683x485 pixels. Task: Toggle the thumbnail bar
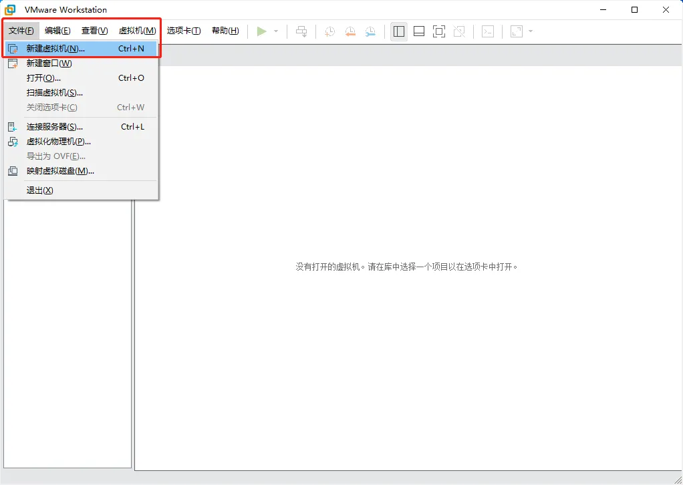click(418, 31)
